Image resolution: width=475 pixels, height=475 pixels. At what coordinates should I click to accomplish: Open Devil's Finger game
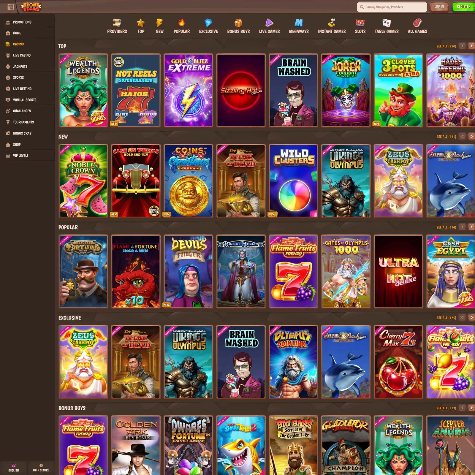coord(189,272)
